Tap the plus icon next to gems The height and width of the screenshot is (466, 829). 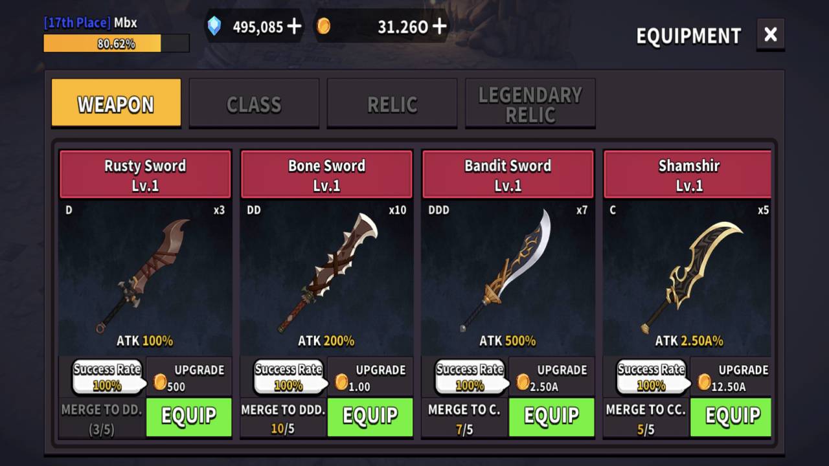point(294,26)
